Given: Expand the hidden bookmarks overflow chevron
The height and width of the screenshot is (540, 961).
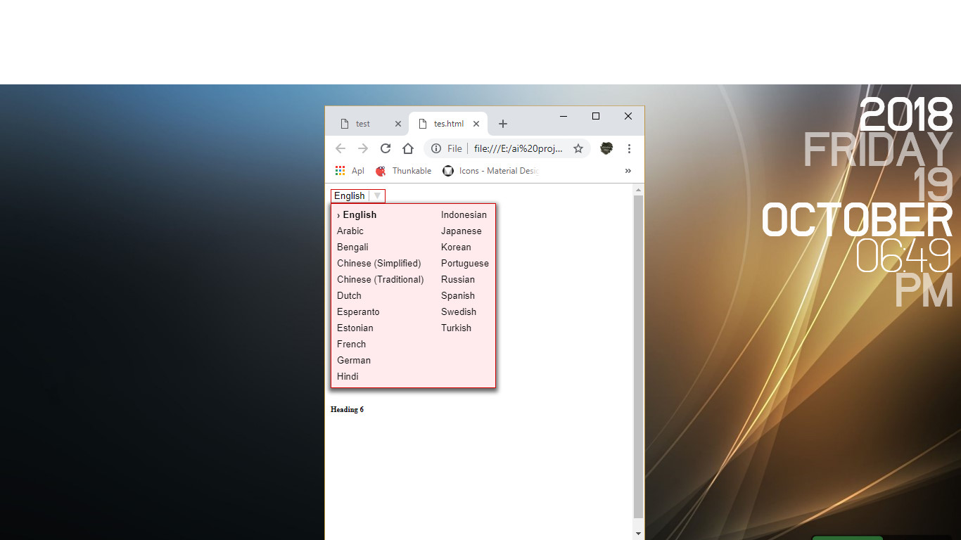Looking at the screenshot, I should pos(628,171).
